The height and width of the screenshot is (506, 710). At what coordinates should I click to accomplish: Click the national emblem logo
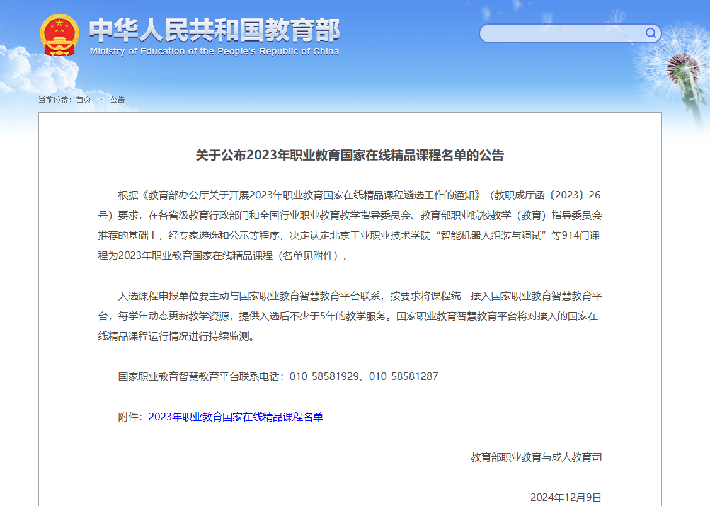point(59,36)
